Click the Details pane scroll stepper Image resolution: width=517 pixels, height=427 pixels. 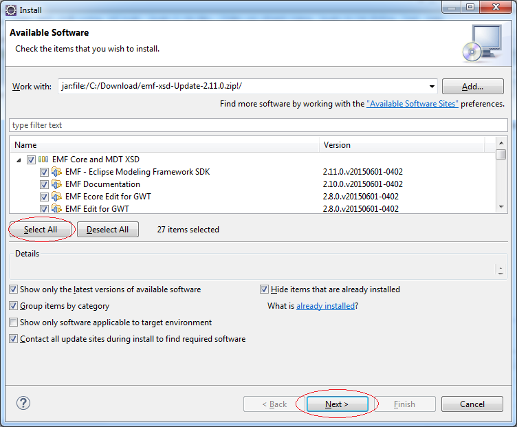pos(500,270)
